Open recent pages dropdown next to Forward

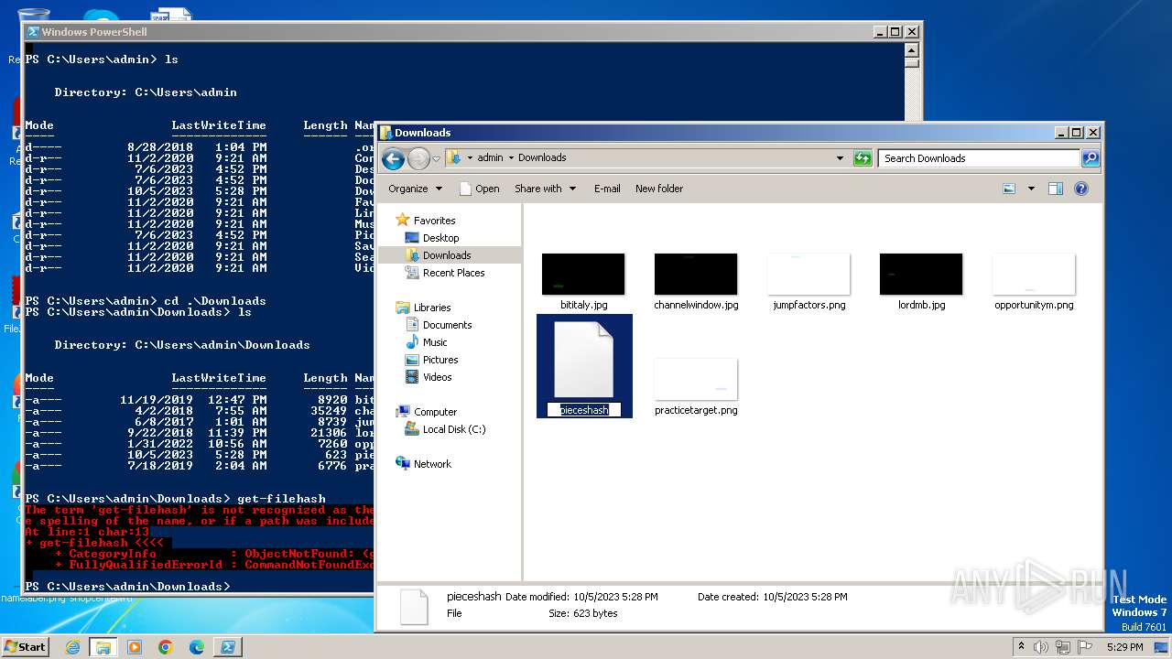[436, 158]
